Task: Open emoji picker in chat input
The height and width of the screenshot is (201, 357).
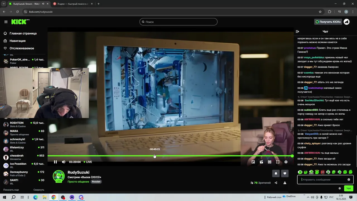Action: [x=349, y=180]
